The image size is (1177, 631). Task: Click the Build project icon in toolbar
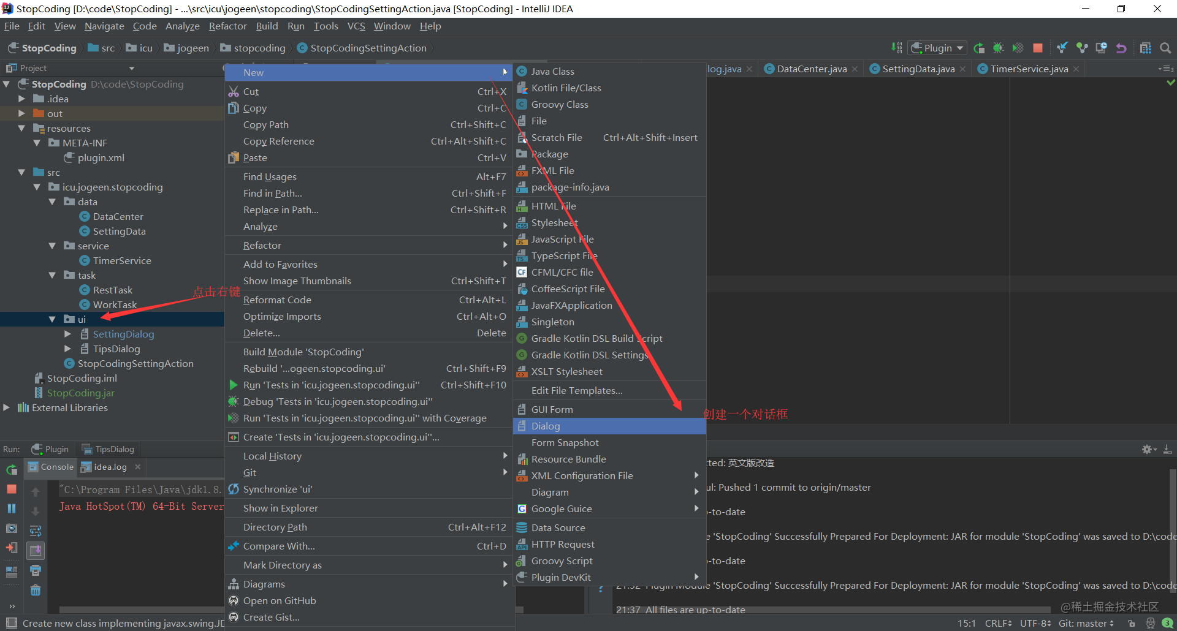[x=897, y=48]
